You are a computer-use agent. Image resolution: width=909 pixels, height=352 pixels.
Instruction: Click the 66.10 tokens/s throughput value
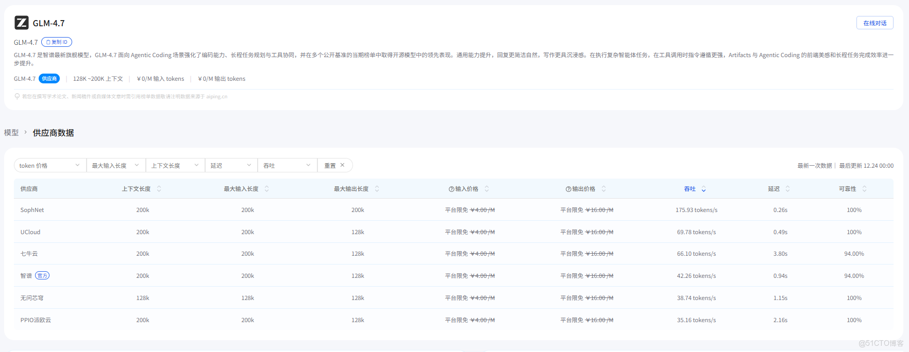697,254
